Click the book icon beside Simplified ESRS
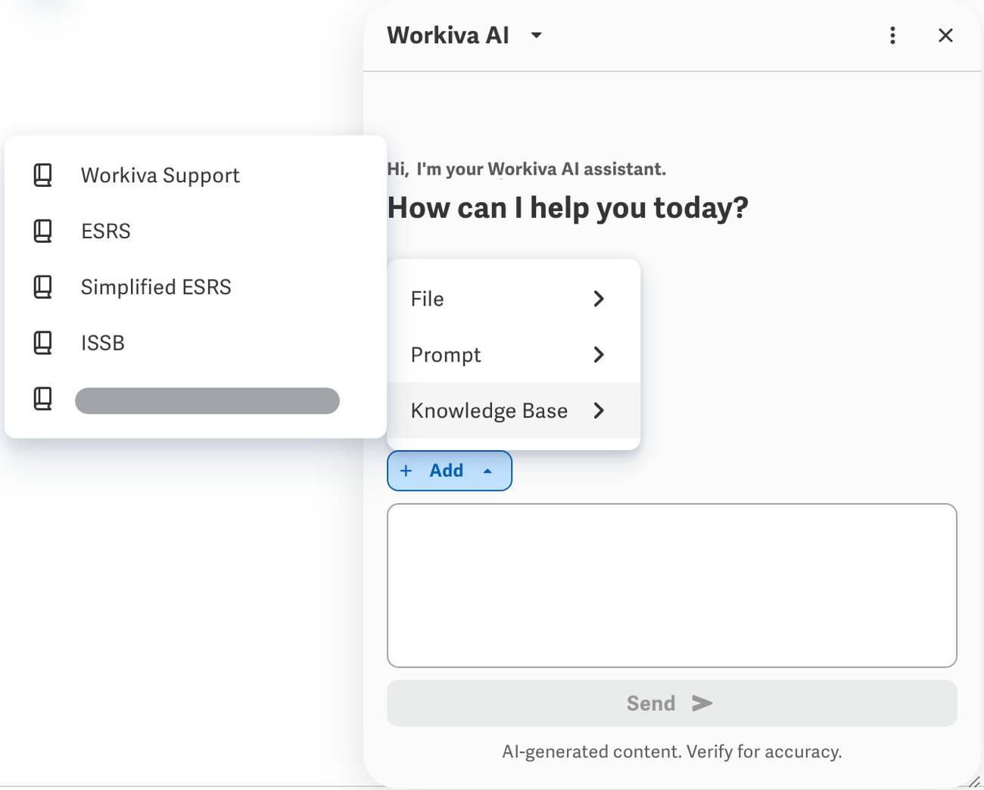 (x=43, y=287)
